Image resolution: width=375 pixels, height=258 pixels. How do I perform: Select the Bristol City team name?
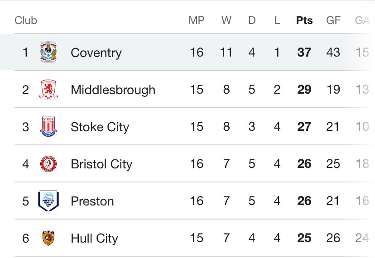(x=101, y=164)
